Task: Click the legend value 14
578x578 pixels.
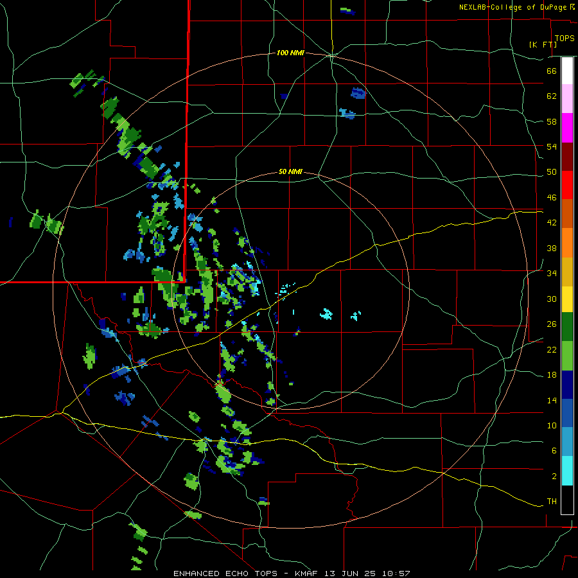Action: (552, 400)
